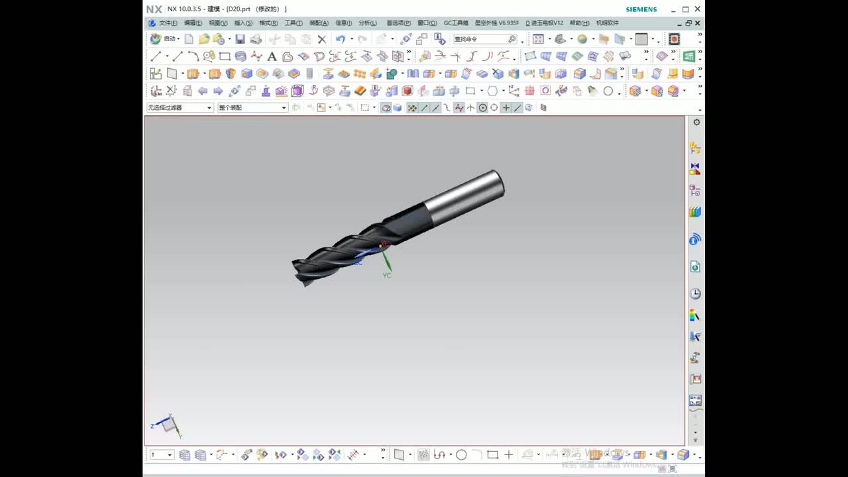The image size is (848, 477).
Task: Toggle the point on curve snap option
Action: click(x=517, y=107)
